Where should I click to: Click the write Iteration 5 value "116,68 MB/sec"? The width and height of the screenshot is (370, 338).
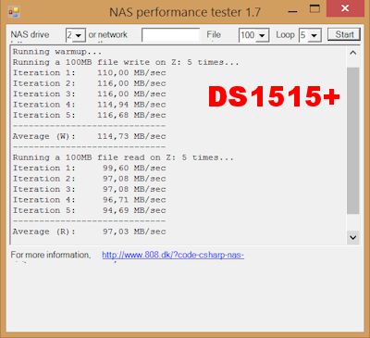131,115
